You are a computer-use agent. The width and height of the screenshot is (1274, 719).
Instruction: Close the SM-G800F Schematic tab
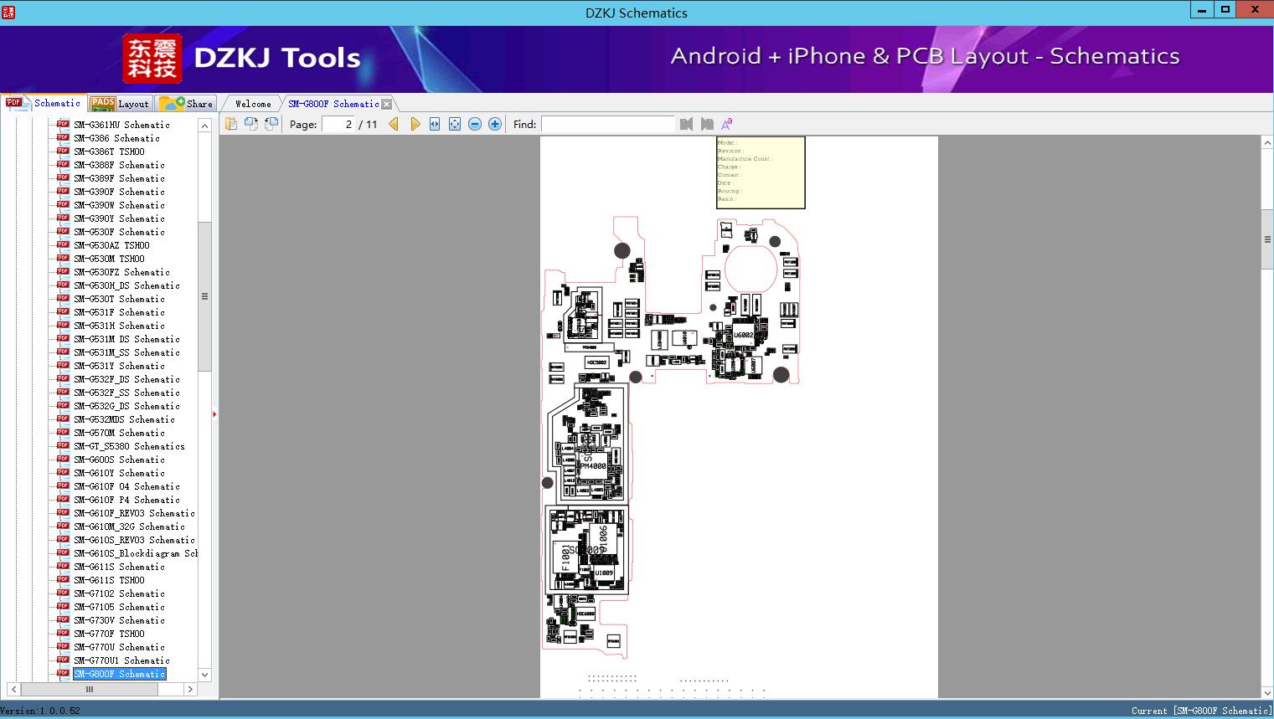click(x=386, y=105)
